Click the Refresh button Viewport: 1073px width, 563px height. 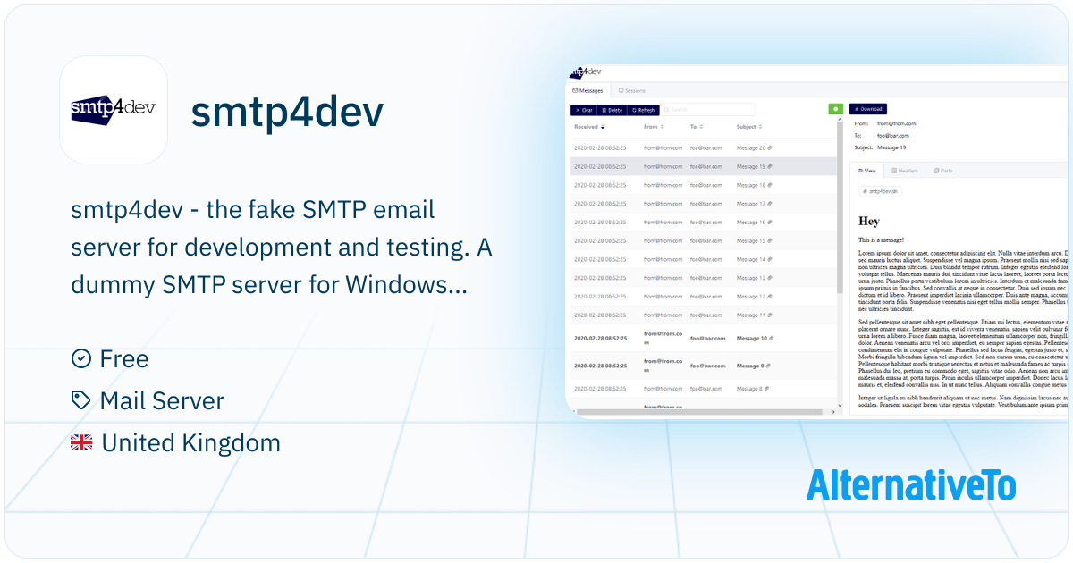click(643, 110)
